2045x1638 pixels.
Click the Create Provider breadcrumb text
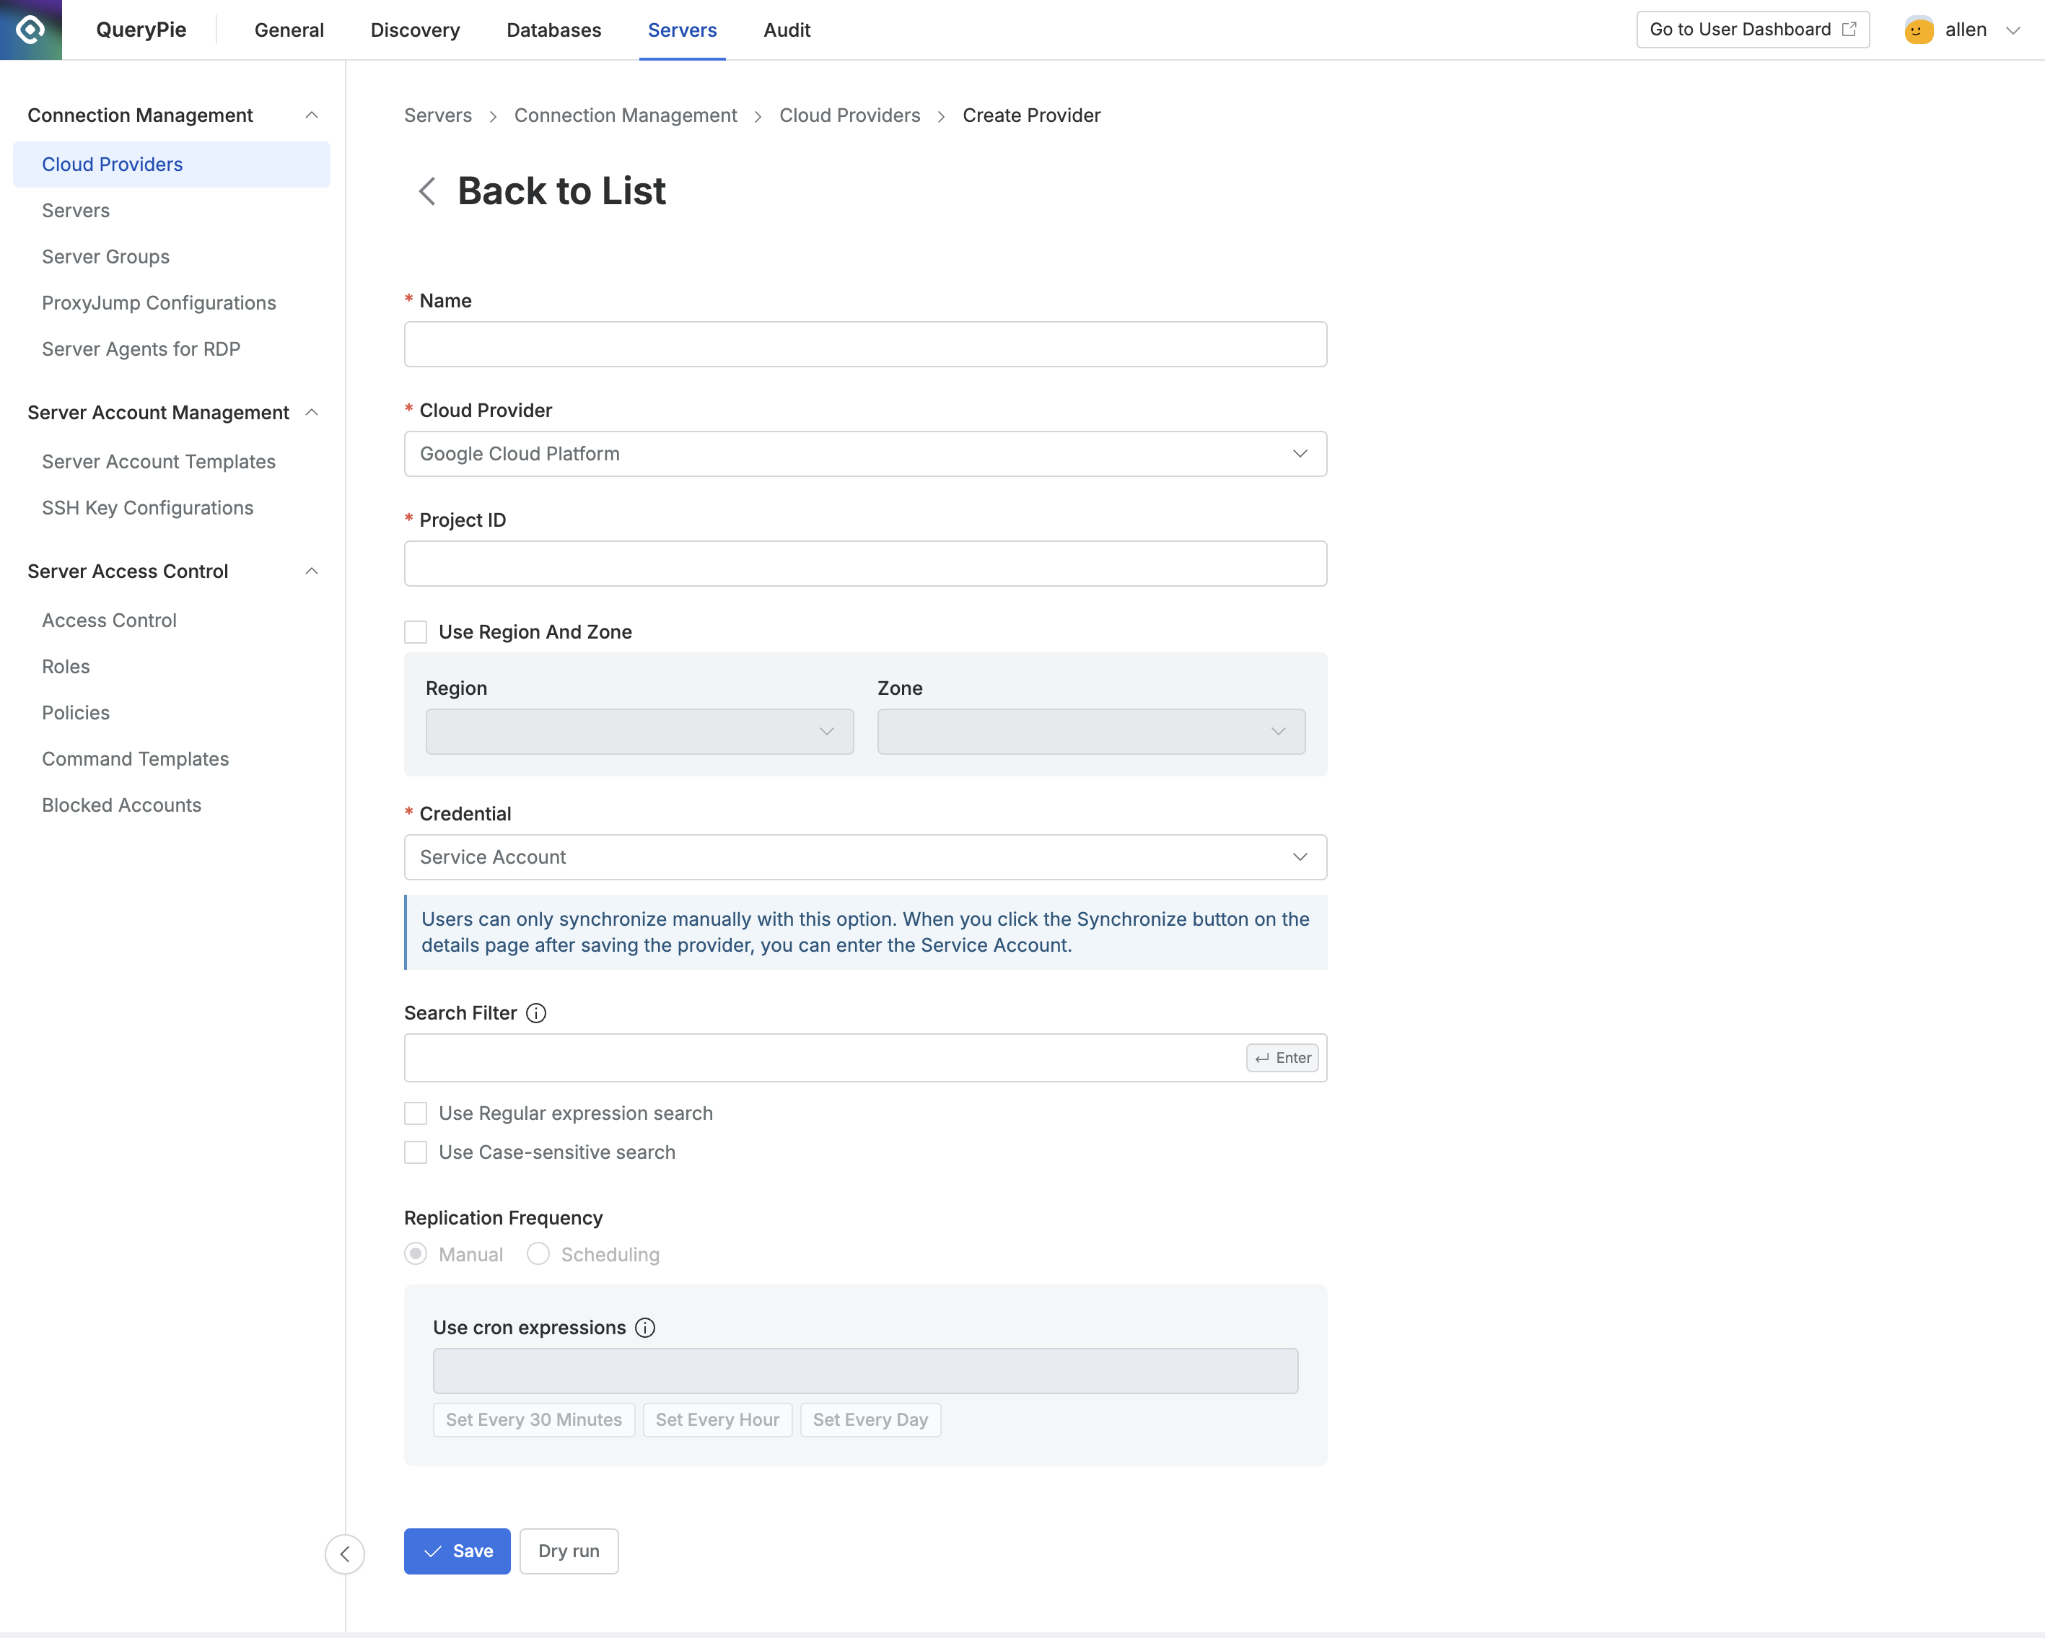pyautogui.click(x=1032, y=115)
